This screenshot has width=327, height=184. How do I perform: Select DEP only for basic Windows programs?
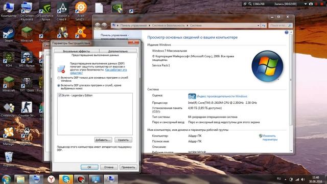click(x=59, y=78)
